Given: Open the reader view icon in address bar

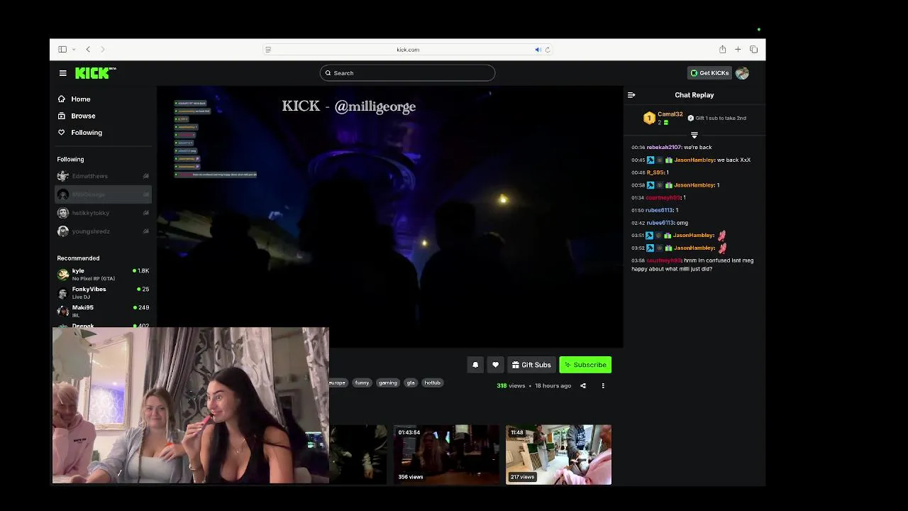Looking at the screenshot, I should 268,50.
